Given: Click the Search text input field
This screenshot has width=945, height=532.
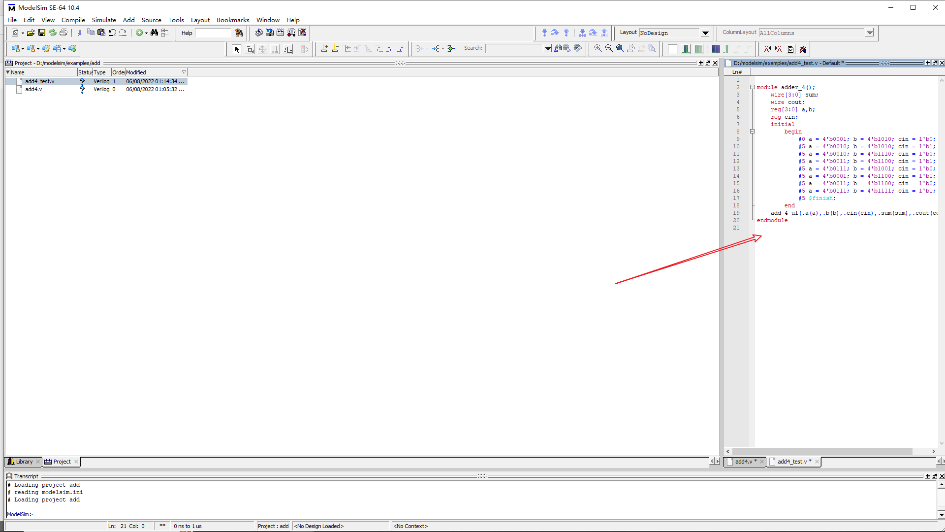Looking at the screenshot, I should tap(514, 48).
